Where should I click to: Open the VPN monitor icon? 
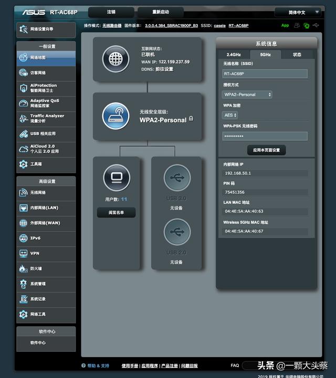pos(24,254)
